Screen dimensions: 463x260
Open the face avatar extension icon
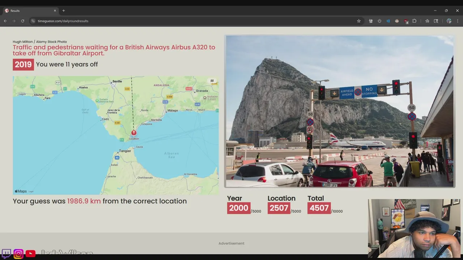pos(397,21)
